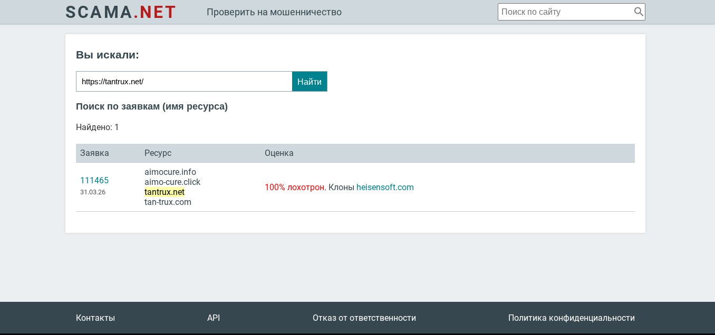This screenshot has width=715, height=335.
Task: Click the aimo-cure.click resource entry
Action: [172, 182]
